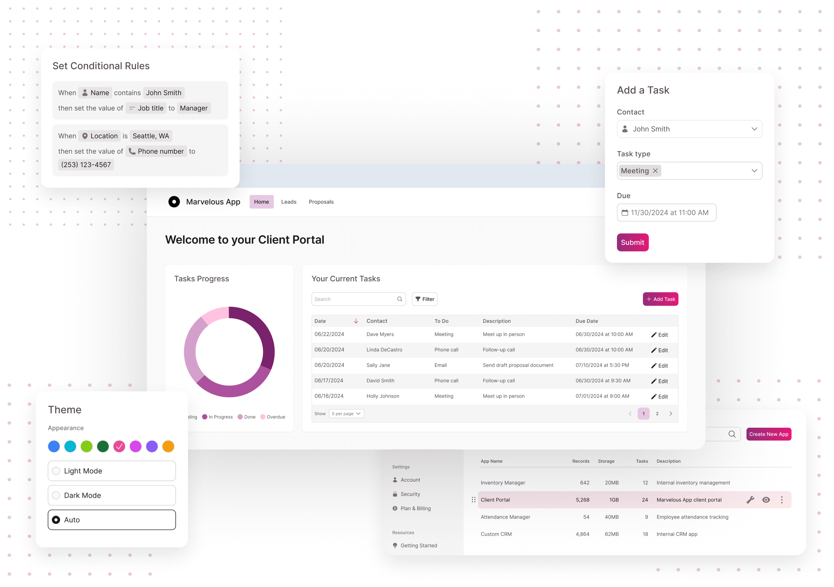Image resolution: width=834 pixels, height=587 pixels.
Task: Open Security settings menu item
Action: (406, 494)
